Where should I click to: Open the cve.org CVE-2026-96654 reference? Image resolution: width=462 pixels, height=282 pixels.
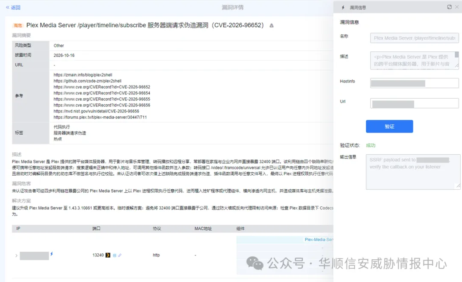tap(102, 93)
